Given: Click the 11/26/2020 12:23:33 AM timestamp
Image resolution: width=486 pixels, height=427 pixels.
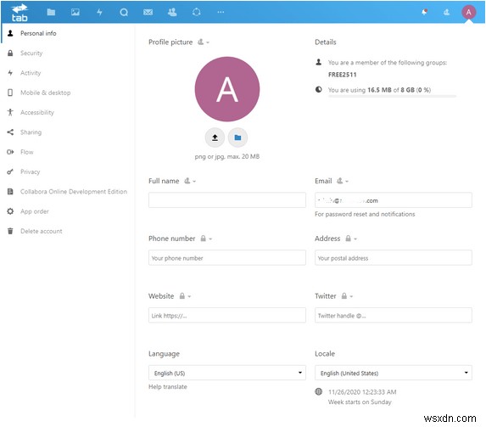Looking at the screenshot, I should click(x=362, y=392).
